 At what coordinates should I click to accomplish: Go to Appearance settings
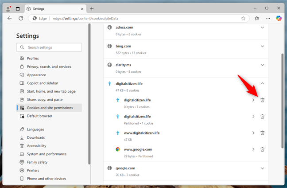[x=49, y=75]
